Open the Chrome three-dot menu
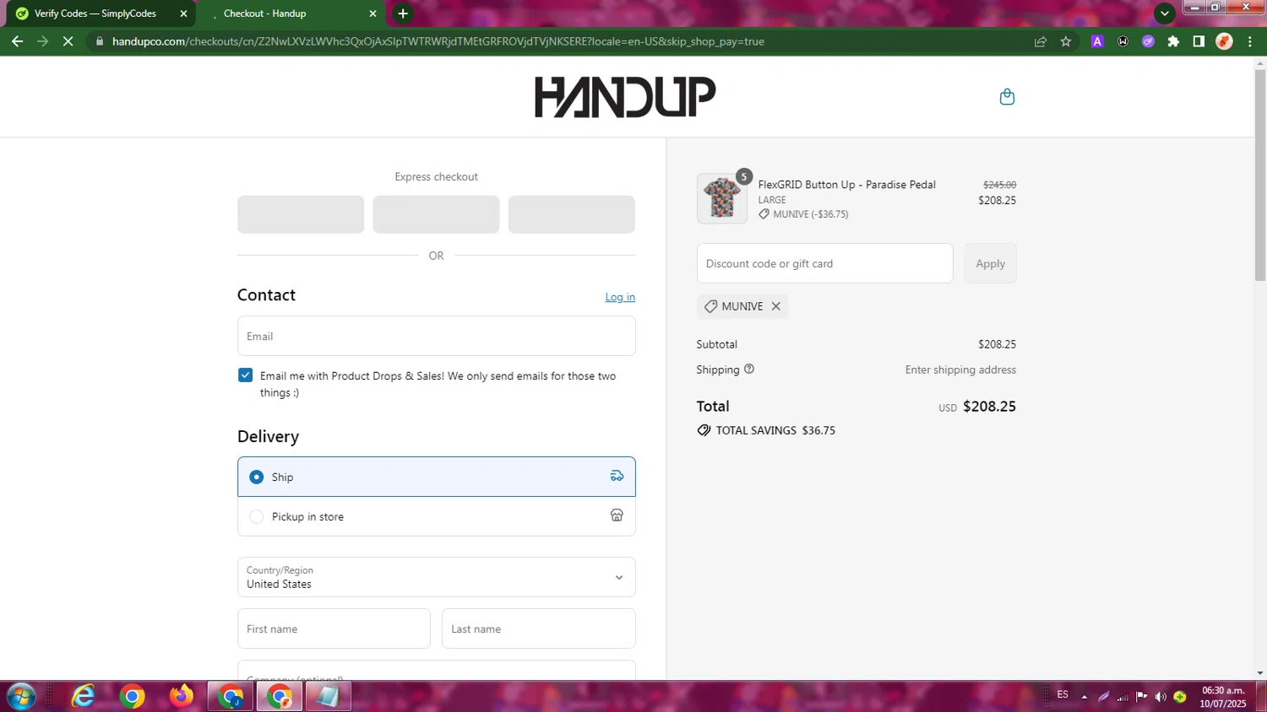1267x712 pixels. pyautogui.click(x=1250, y=41)
